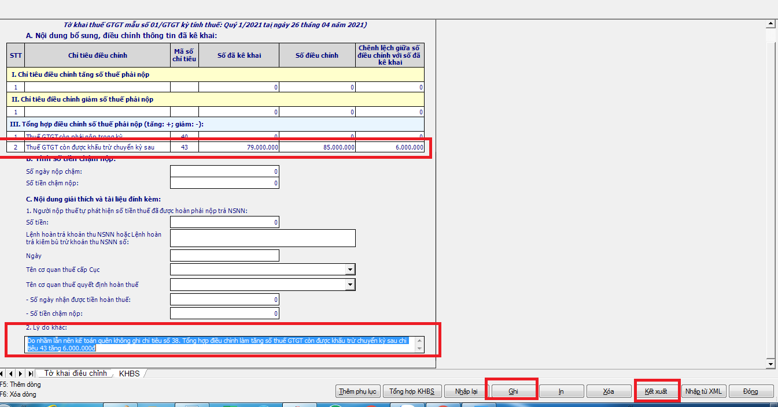Click empty Chỉ tiêu điều chỉnh cell in section II

coord(98,112)
